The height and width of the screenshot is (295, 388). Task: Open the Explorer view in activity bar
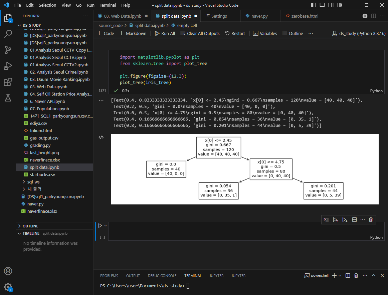coord(8,19)
